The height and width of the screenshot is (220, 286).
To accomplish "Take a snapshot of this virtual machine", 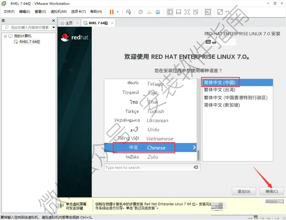I will [x=140, y=12].
